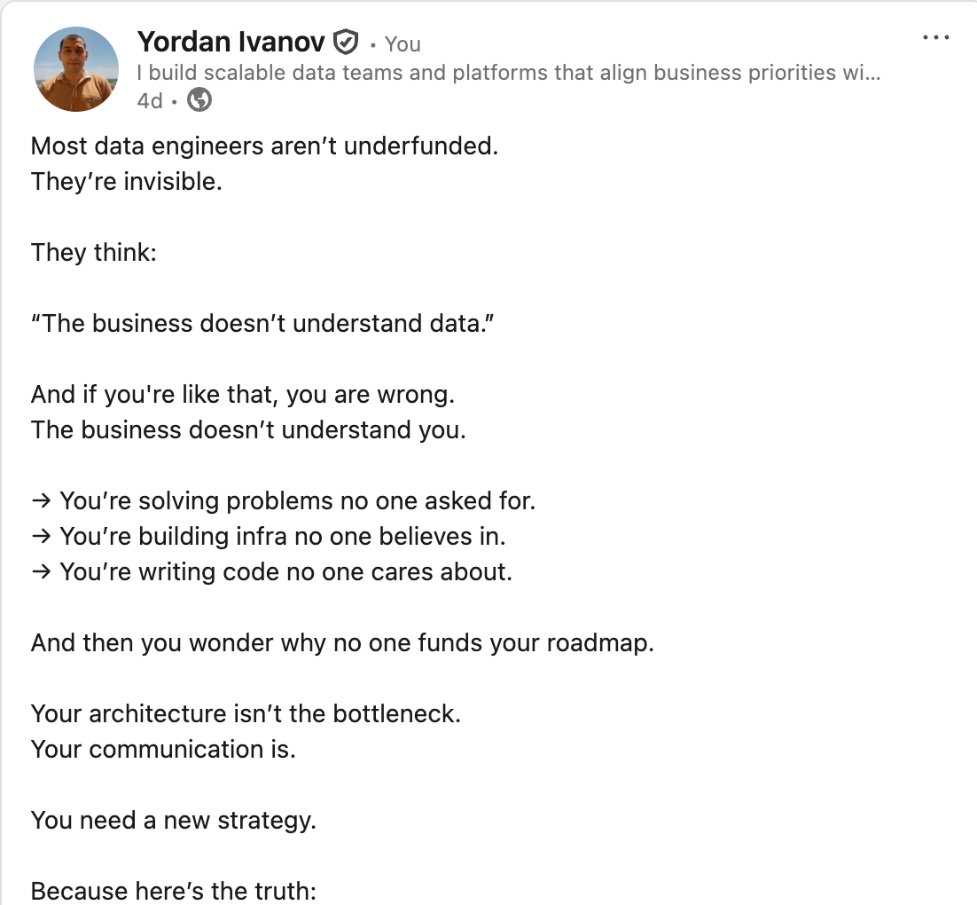Click the line "Most data engineers aren't underfunded."
Viewport: 977px width, 905px height.
(265, 146)
